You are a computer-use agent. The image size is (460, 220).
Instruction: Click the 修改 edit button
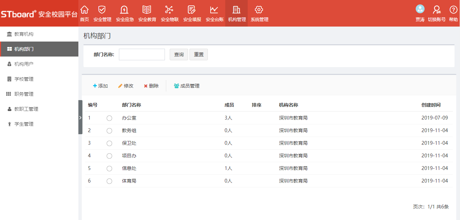point(126,86)
